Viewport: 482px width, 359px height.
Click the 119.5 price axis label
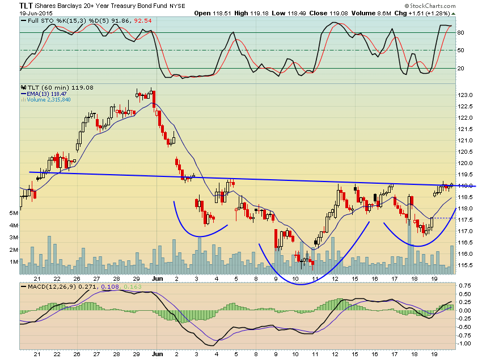click(465, 174)
